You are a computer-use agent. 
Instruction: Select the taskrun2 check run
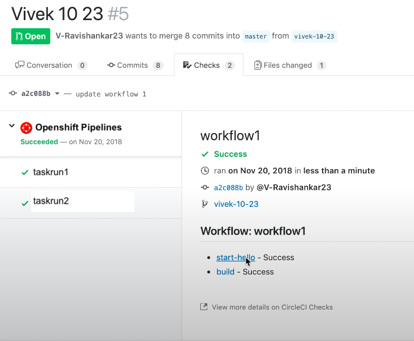[x=51, y=201]
